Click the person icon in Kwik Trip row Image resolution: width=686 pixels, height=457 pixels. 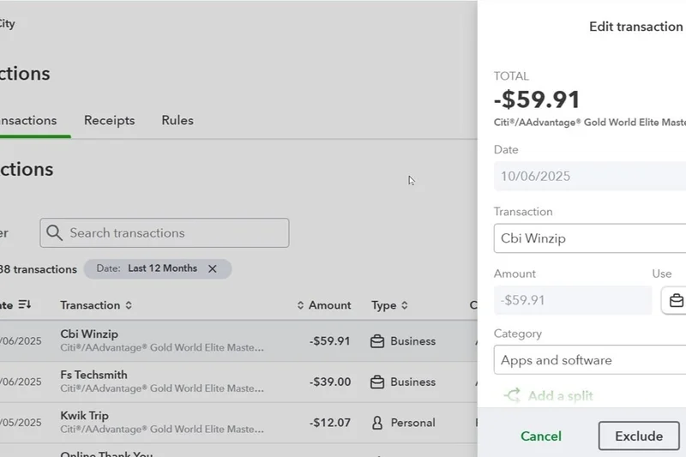tap(377, 423)
